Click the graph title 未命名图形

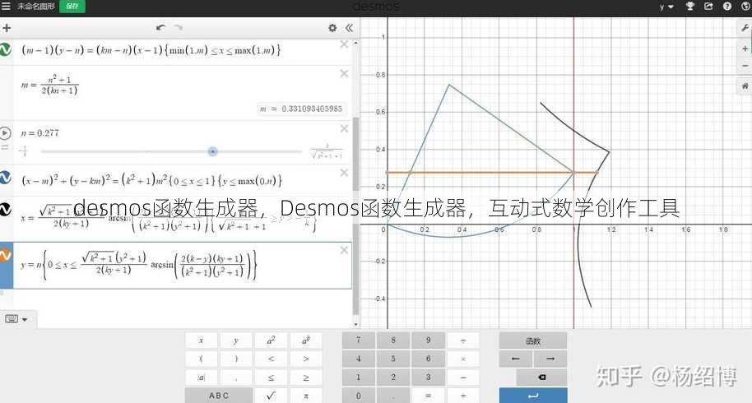pyautogui.click(x=36, y=7)
